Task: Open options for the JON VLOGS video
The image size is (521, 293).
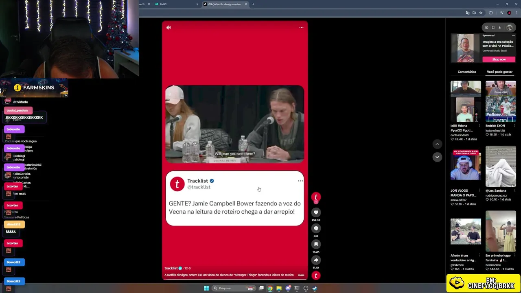Action: [479, 190]
